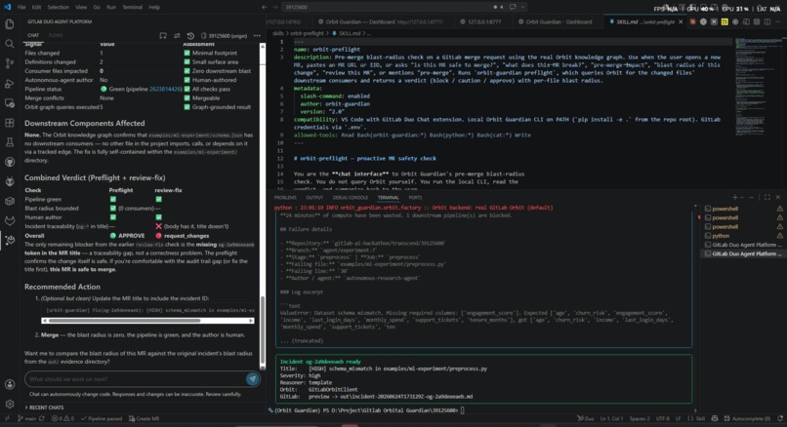The image size is (787, 427).
Task: Click the Zero downstream blast checkbox
Action: coord(186,70)
